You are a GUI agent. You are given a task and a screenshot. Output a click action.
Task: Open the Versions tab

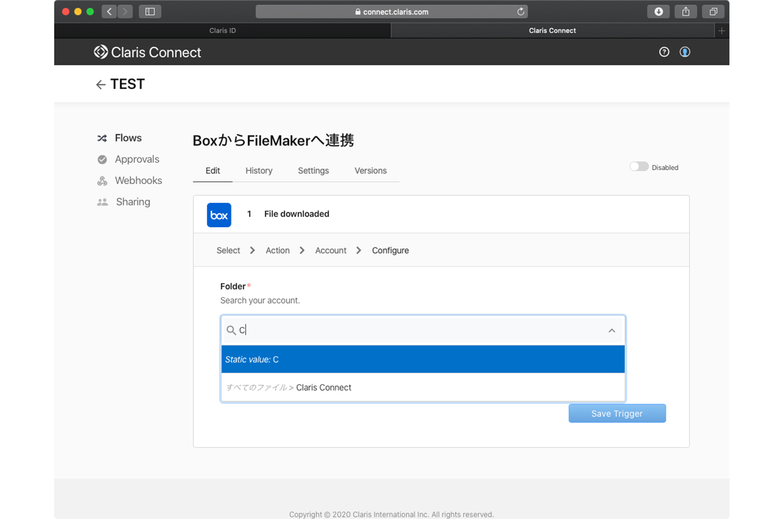tap(370, 171)
